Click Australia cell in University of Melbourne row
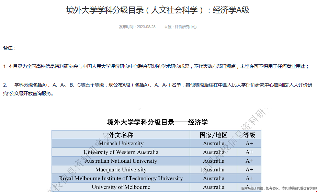This screenshot has width=317, height=192. pos(214,187)
